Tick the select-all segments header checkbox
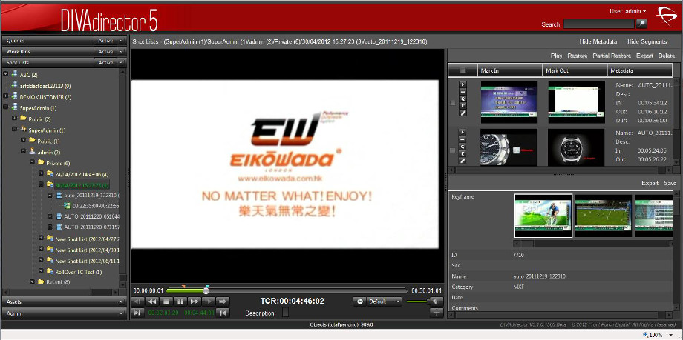 (x=463, y=70)
